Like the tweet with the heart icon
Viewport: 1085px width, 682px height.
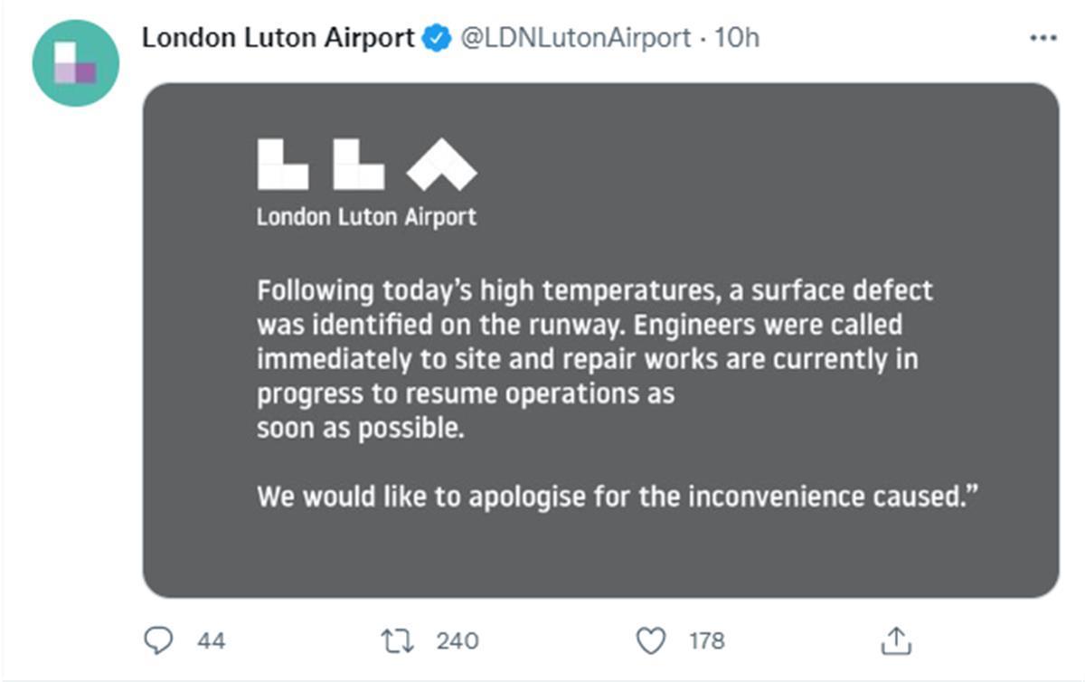point(650,641)
